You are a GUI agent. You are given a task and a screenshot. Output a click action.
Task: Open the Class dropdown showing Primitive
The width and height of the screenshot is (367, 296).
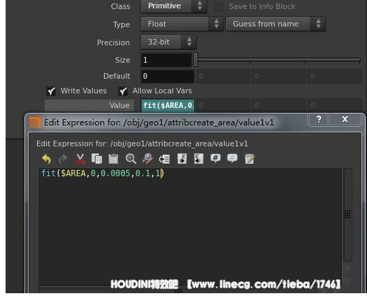point(174,6)
